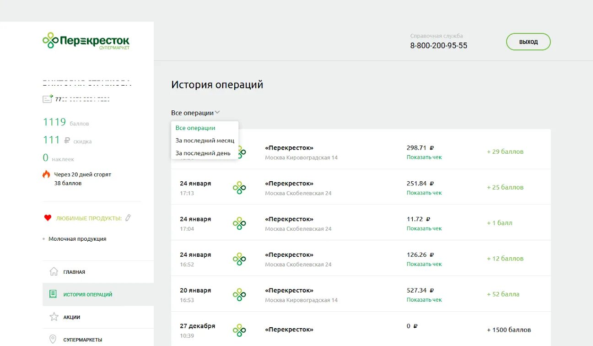Screen dimensions: 593x346
Task: Click the ruble discount icon beside 111
Action: 67,141
